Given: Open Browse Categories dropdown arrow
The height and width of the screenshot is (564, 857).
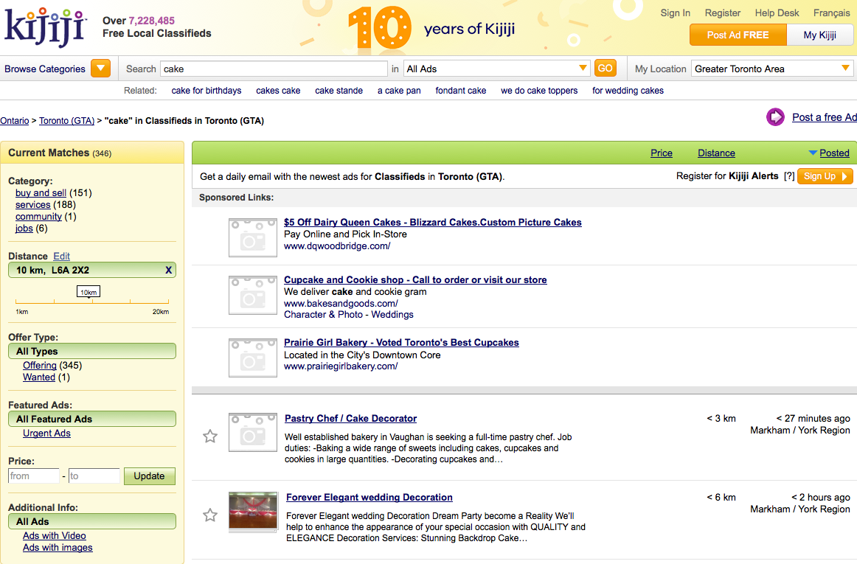Looking at the screenshot, I should [x=100, y=69].
